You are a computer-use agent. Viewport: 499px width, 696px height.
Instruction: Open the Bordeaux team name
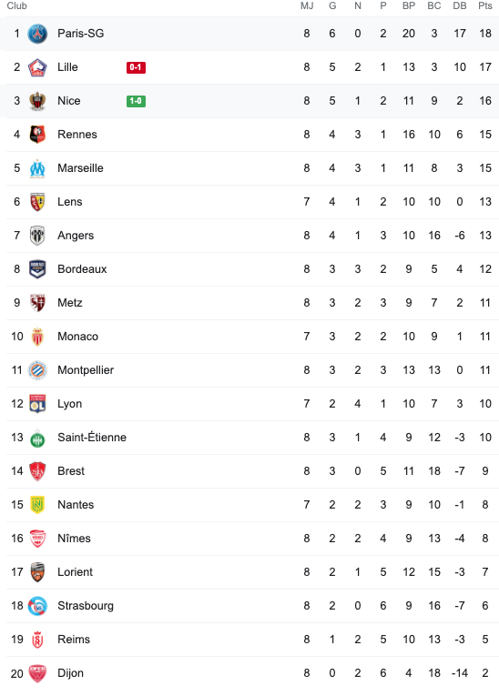pos(82,269)
